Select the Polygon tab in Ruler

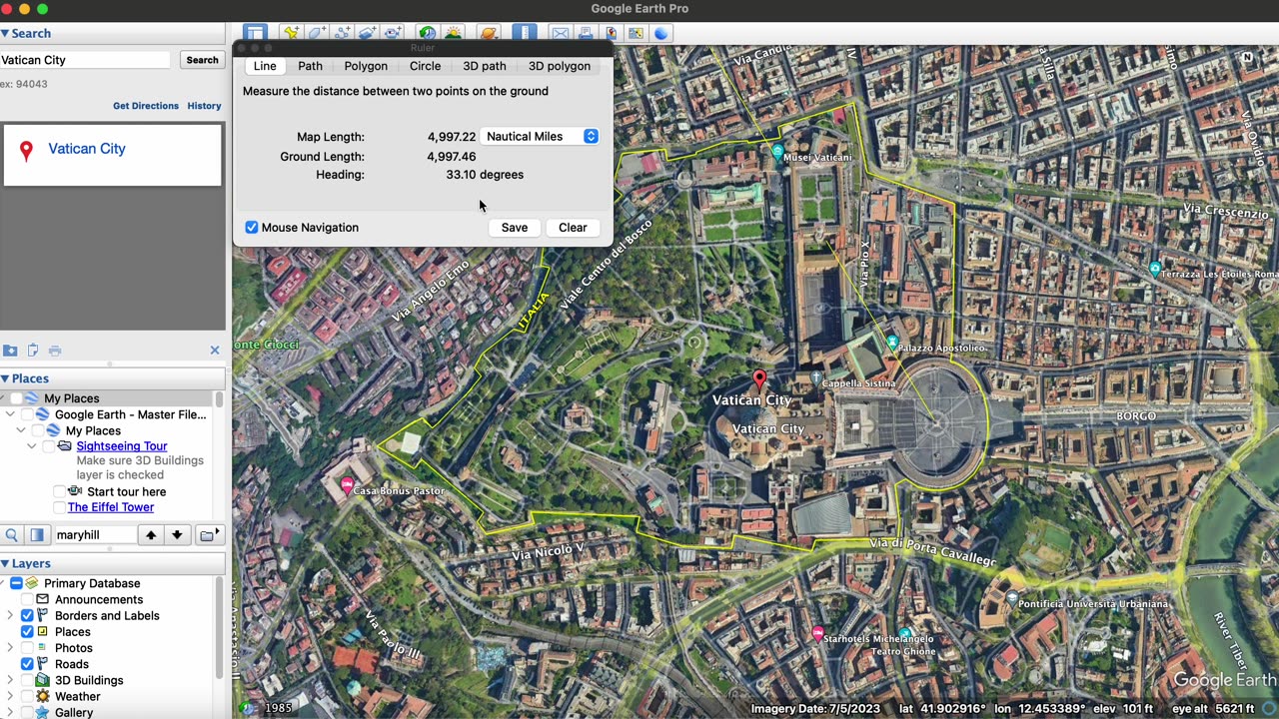coord(366,66)
